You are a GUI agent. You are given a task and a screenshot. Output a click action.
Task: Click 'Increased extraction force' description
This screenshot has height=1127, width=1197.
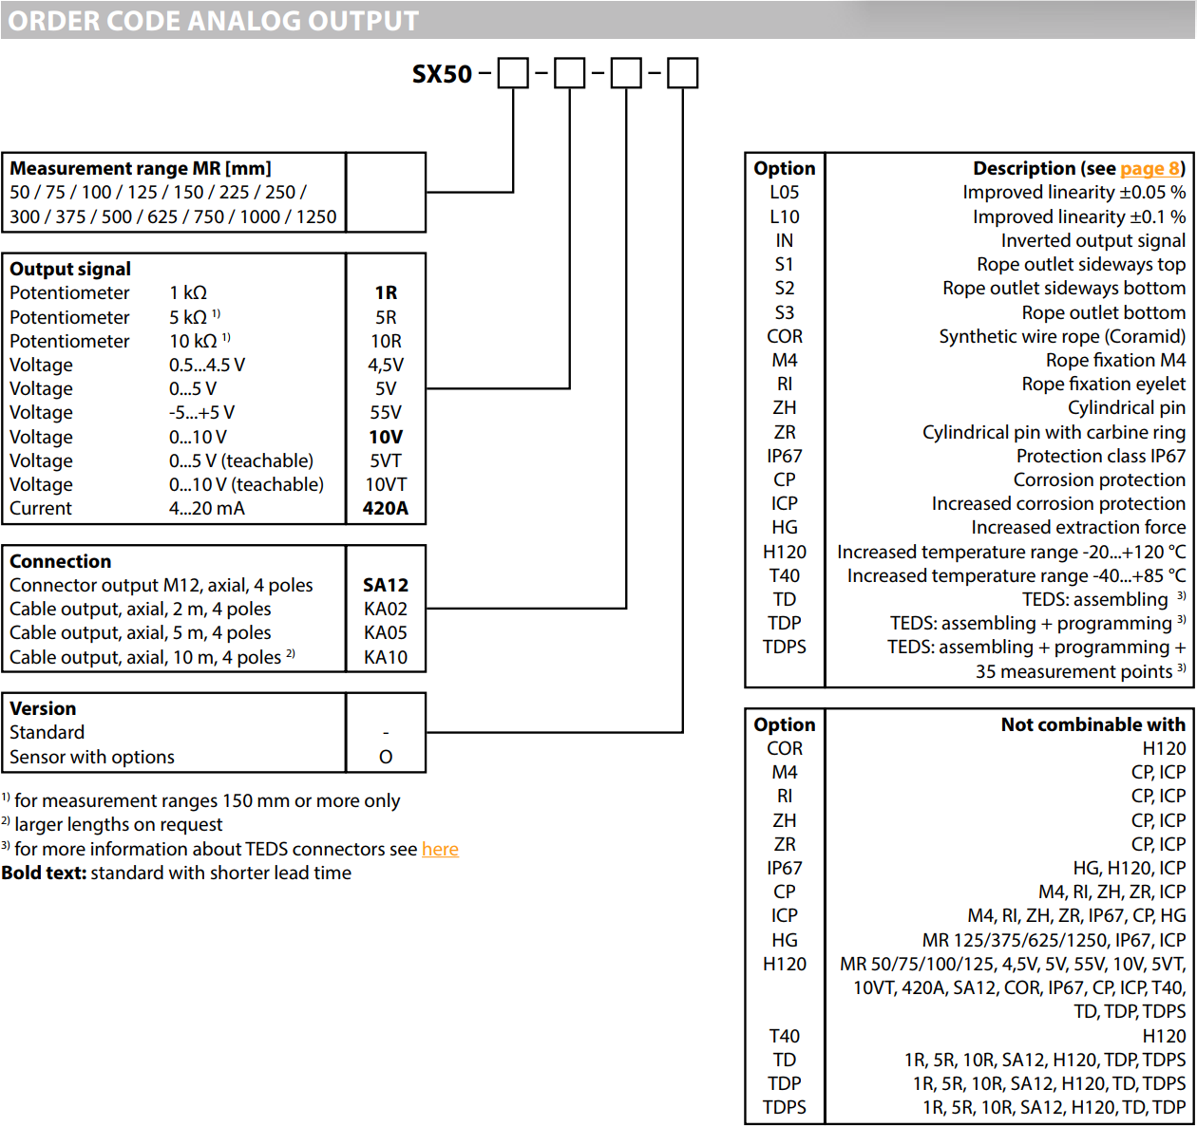pos(1078,527)
